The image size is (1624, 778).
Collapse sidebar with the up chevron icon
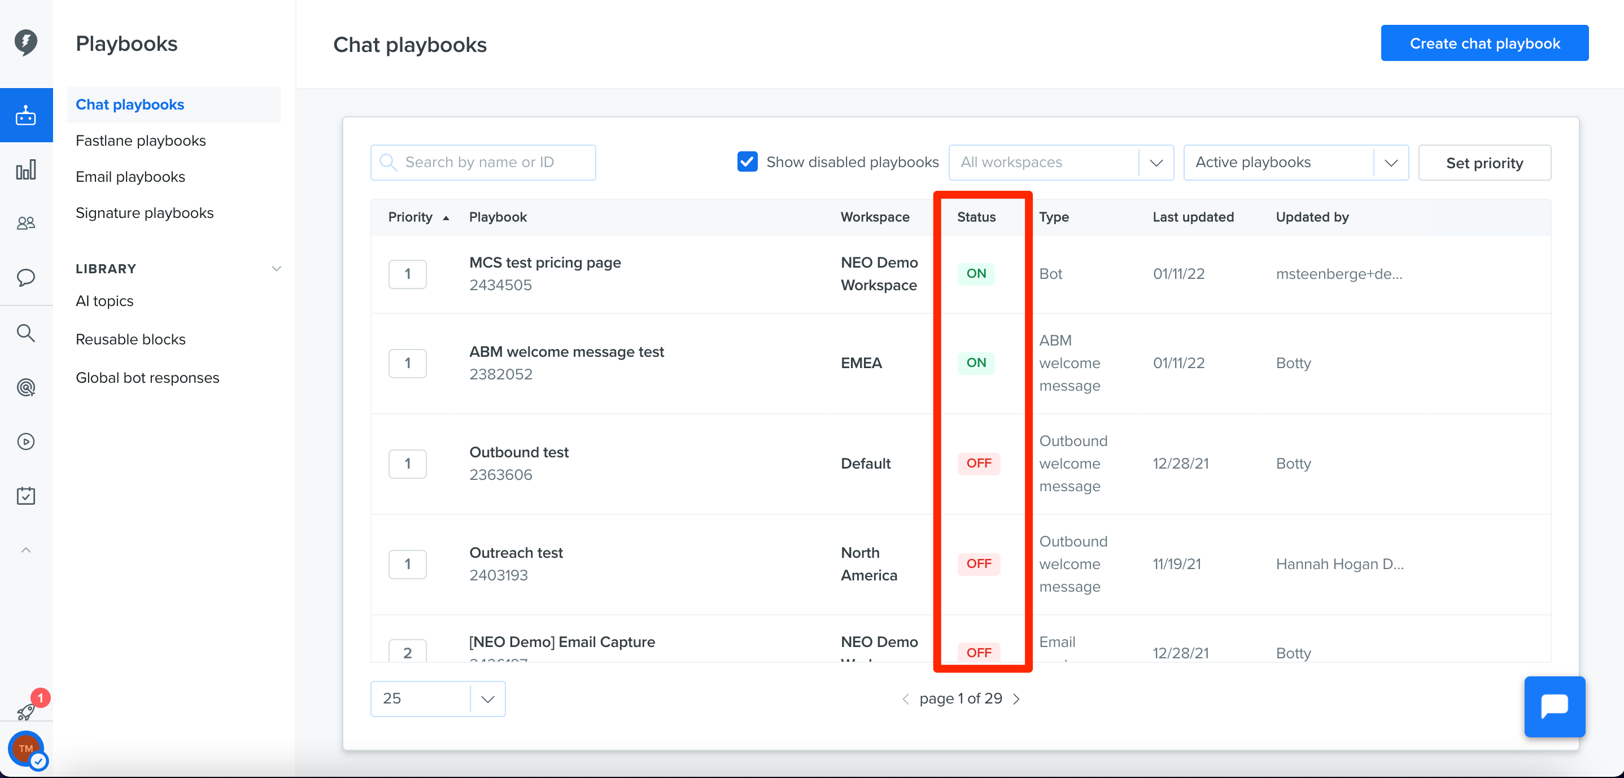pos(26,550)
